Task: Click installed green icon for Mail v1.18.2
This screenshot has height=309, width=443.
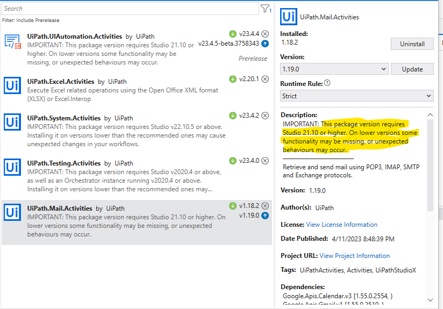Action: point(233,206)
